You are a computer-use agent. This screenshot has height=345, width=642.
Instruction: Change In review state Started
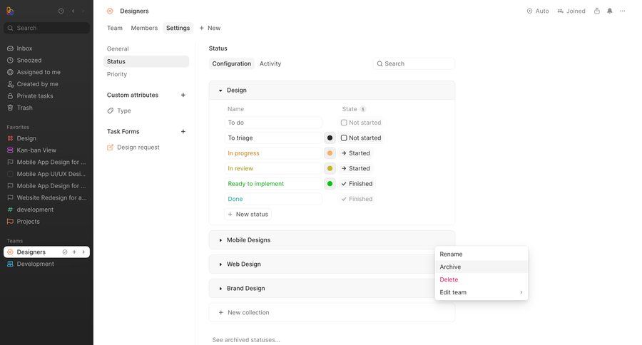point(355,169)
